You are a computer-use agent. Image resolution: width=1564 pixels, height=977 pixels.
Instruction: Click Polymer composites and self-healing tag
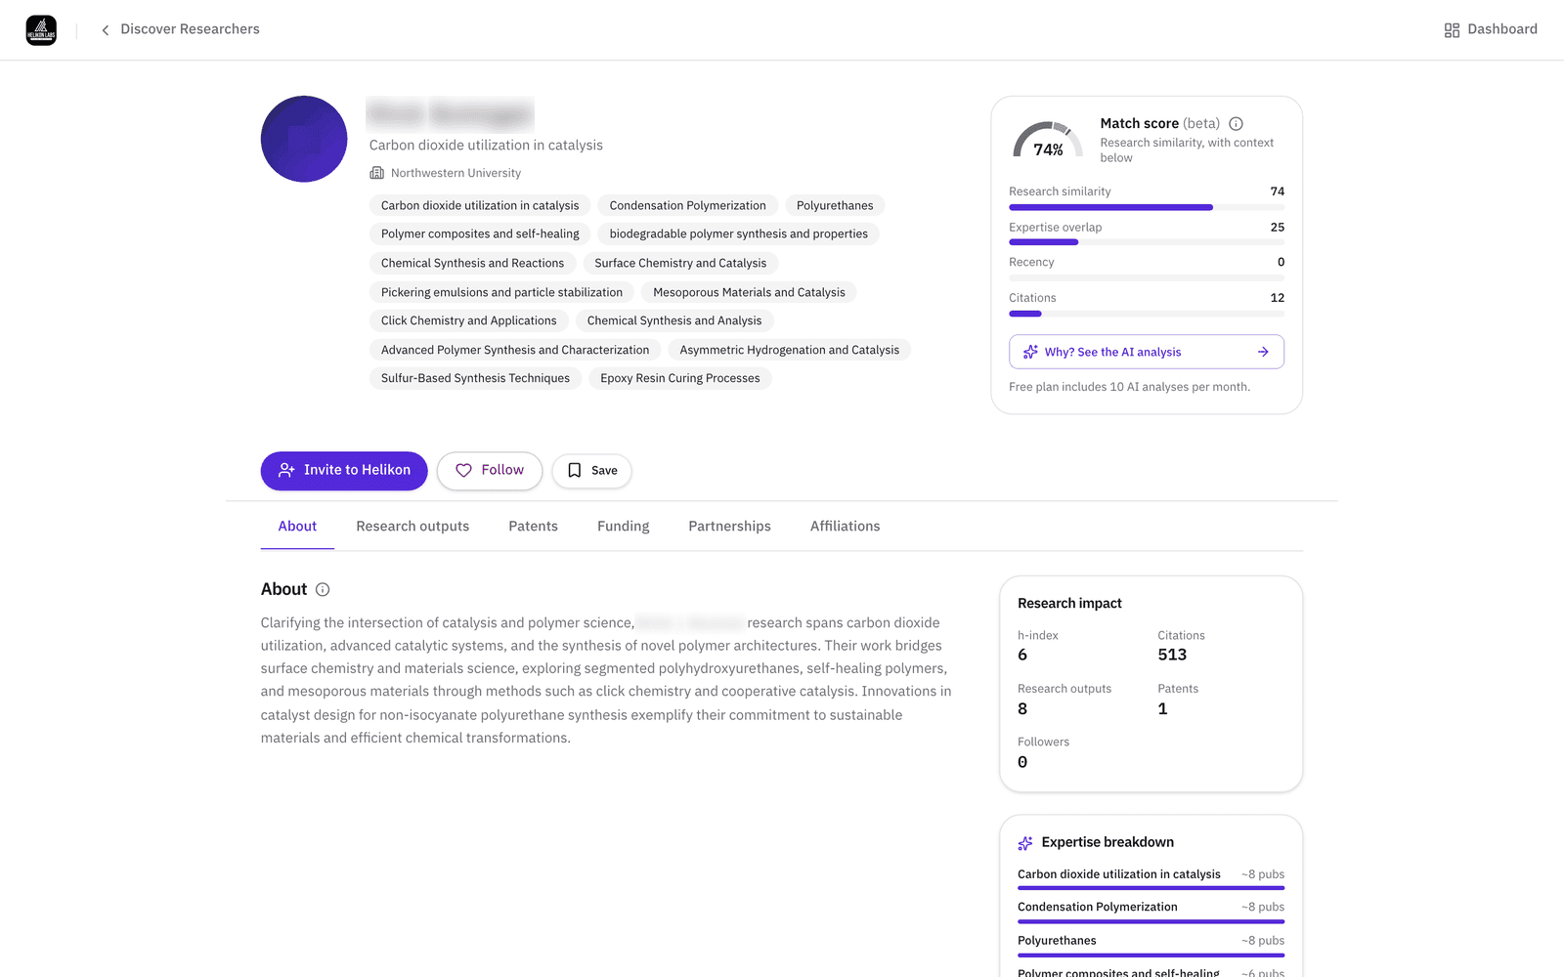click(x=480, y=234)
